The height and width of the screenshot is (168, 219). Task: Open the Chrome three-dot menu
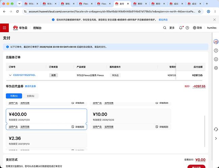215,11
